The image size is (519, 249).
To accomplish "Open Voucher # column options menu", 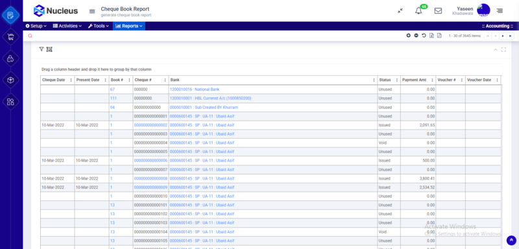I will coord(462,80).
